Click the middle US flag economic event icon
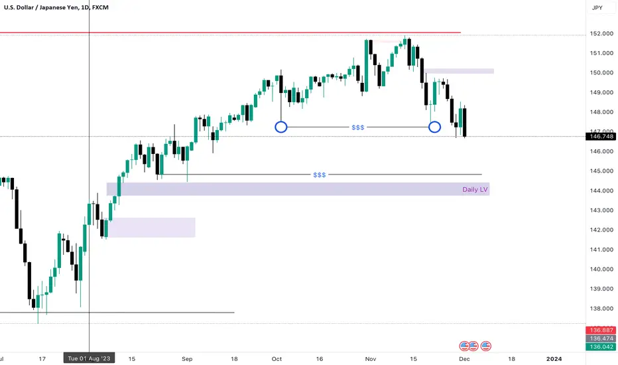Image resolution: width=618 pixels, height=365 pixels. point(473,346)
